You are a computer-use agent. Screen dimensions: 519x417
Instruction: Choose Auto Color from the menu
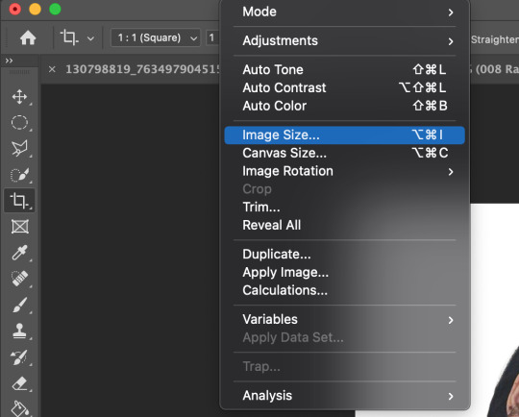click(345, 106)
